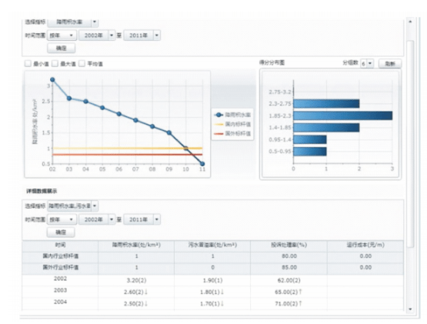Select the 03 data point on the line chart

click(69, 99)
